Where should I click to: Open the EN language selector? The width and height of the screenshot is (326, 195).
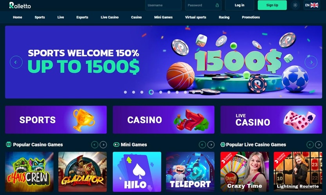(312, 5)
